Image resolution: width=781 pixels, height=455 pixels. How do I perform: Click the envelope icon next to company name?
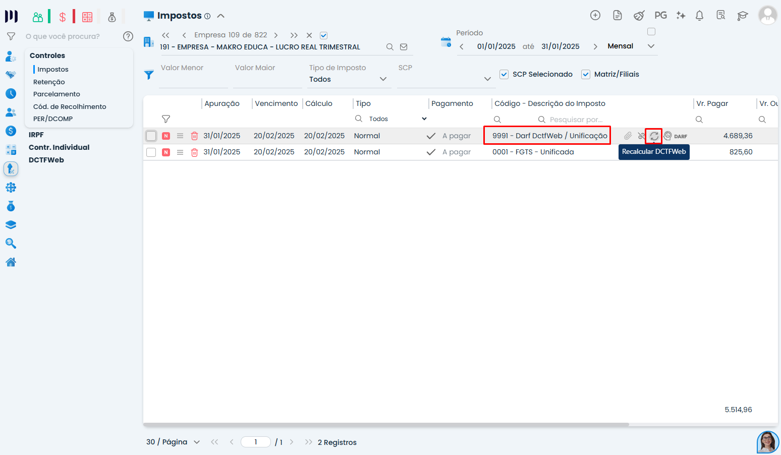(404, 47)
